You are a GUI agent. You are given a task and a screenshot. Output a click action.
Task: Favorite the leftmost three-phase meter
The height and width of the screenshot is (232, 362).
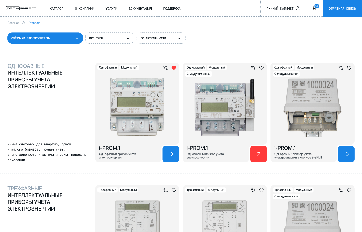(x=174, y=190)
